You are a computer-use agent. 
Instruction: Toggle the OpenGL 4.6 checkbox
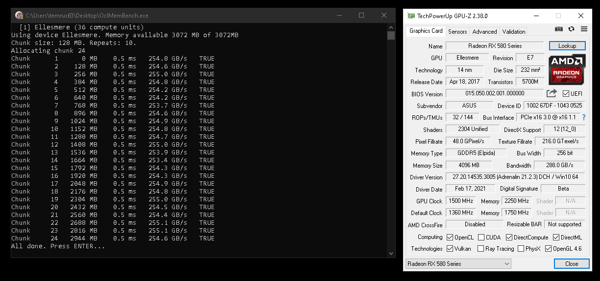(548, 249)
